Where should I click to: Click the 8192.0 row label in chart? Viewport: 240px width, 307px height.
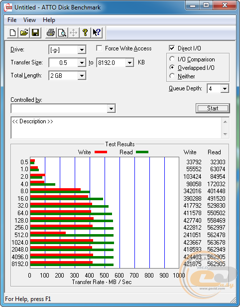20,264
